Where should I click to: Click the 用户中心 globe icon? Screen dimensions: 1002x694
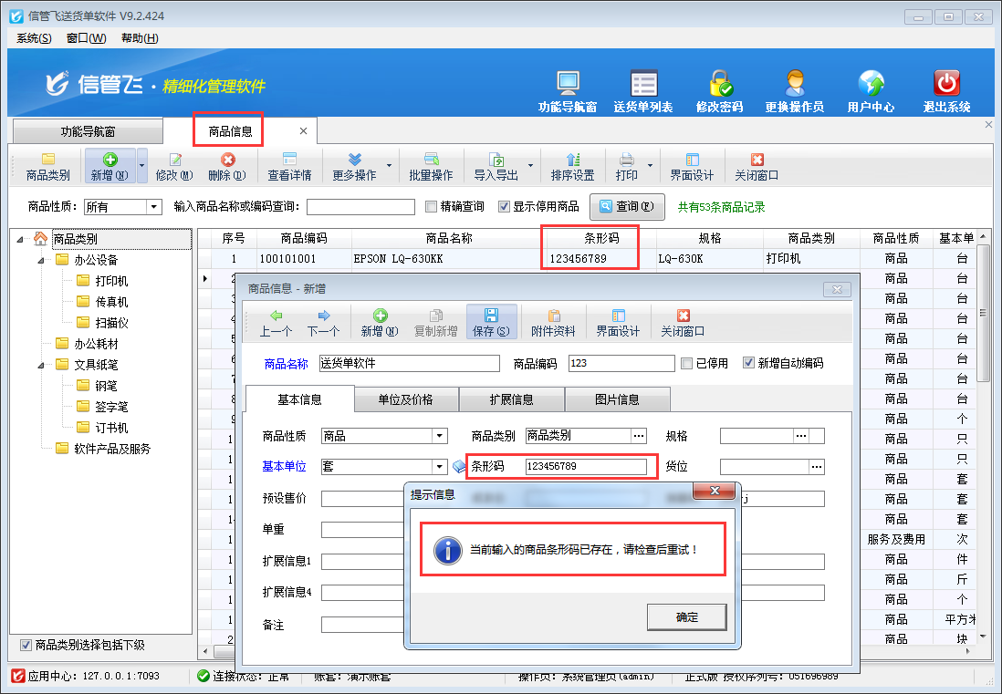(871, 84)
